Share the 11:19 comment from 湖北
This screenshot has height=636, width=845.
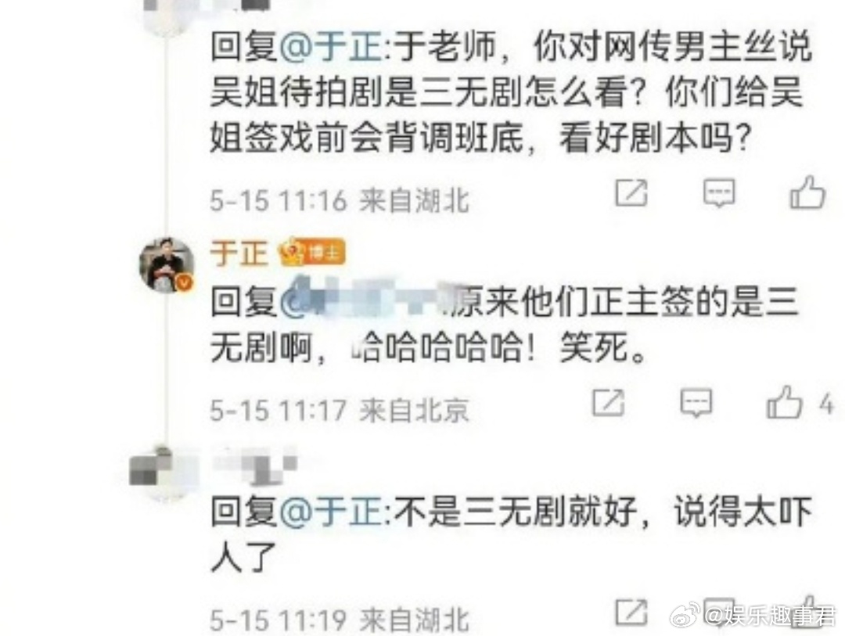pos(631,613)
